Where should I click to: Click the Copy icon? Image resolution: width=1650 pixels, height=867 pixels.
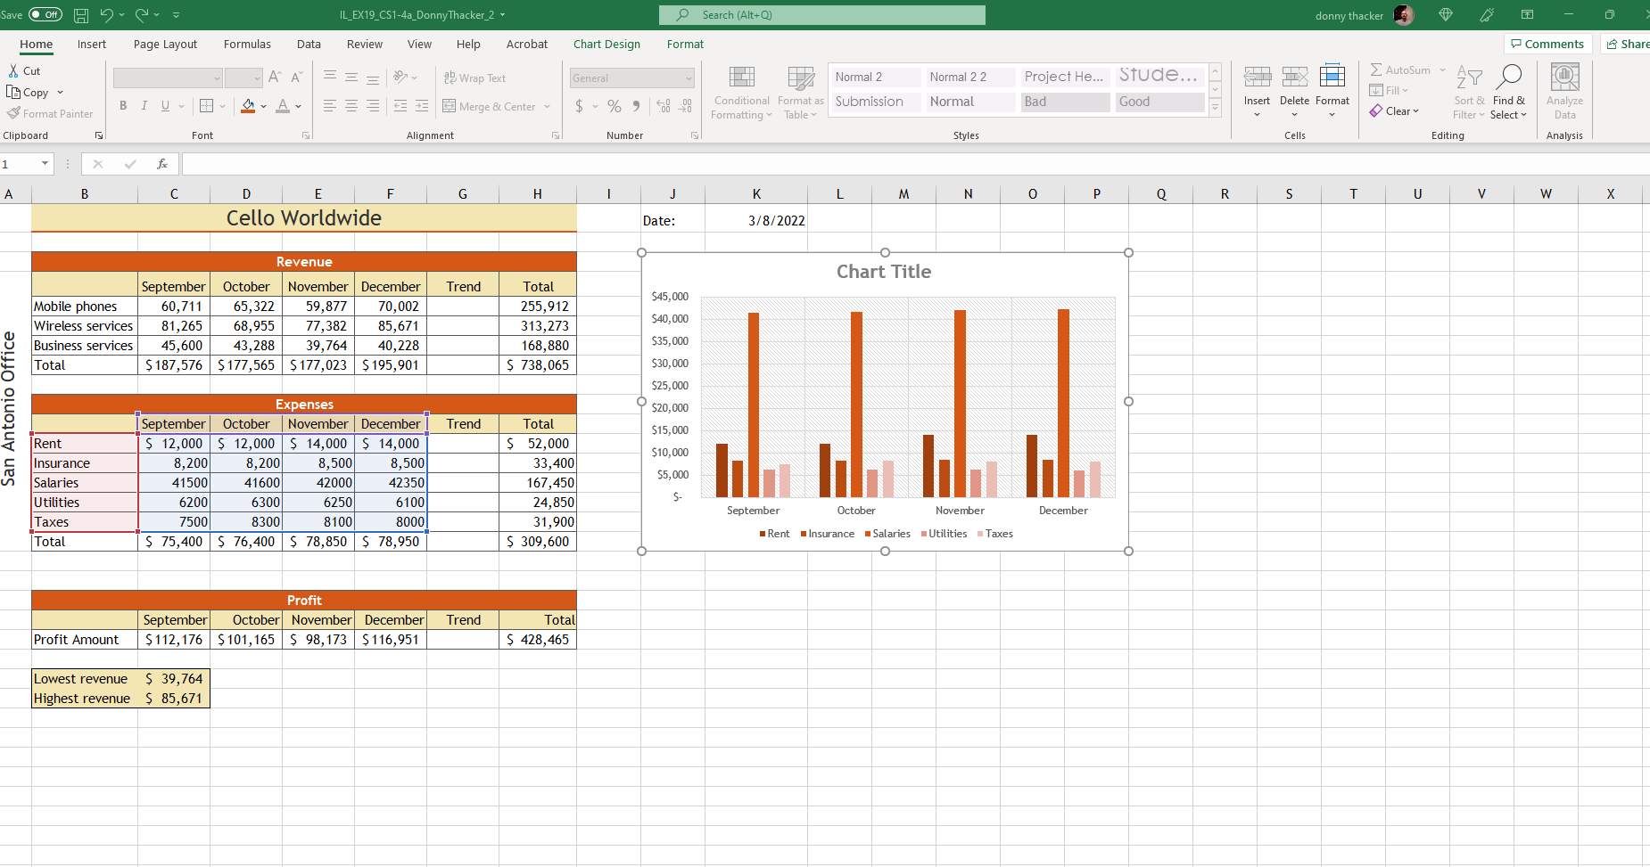coord(13,92)
